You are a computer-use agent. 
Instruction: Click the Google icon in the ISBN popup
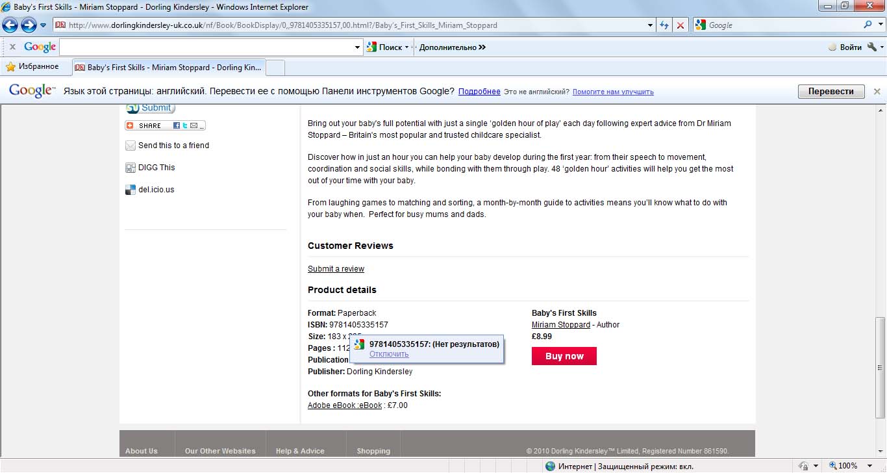(x=359, y=344)
